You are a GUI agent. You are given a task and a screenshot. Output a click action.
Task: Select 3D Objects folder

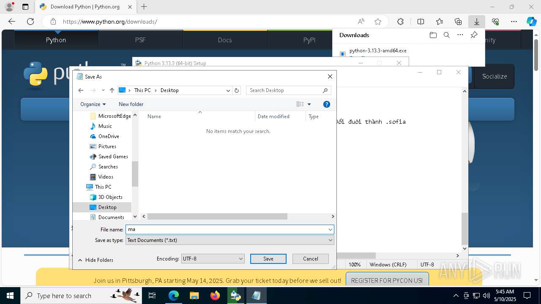[x=110, y=197]
